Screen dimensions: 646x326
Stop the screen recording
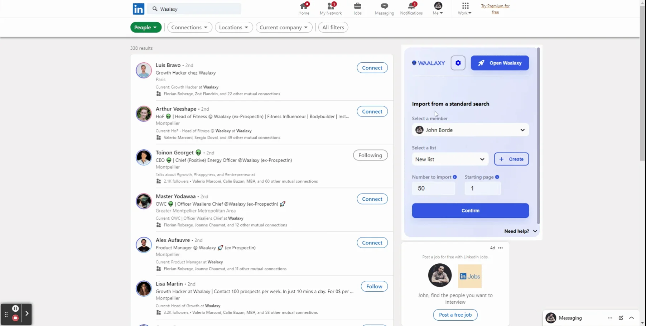(x=15, y=318)
